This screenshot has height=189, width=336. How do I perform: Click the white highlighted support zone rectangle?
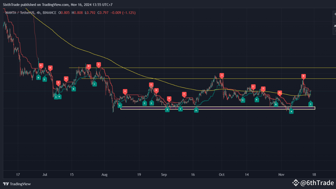tap(218, 108)
